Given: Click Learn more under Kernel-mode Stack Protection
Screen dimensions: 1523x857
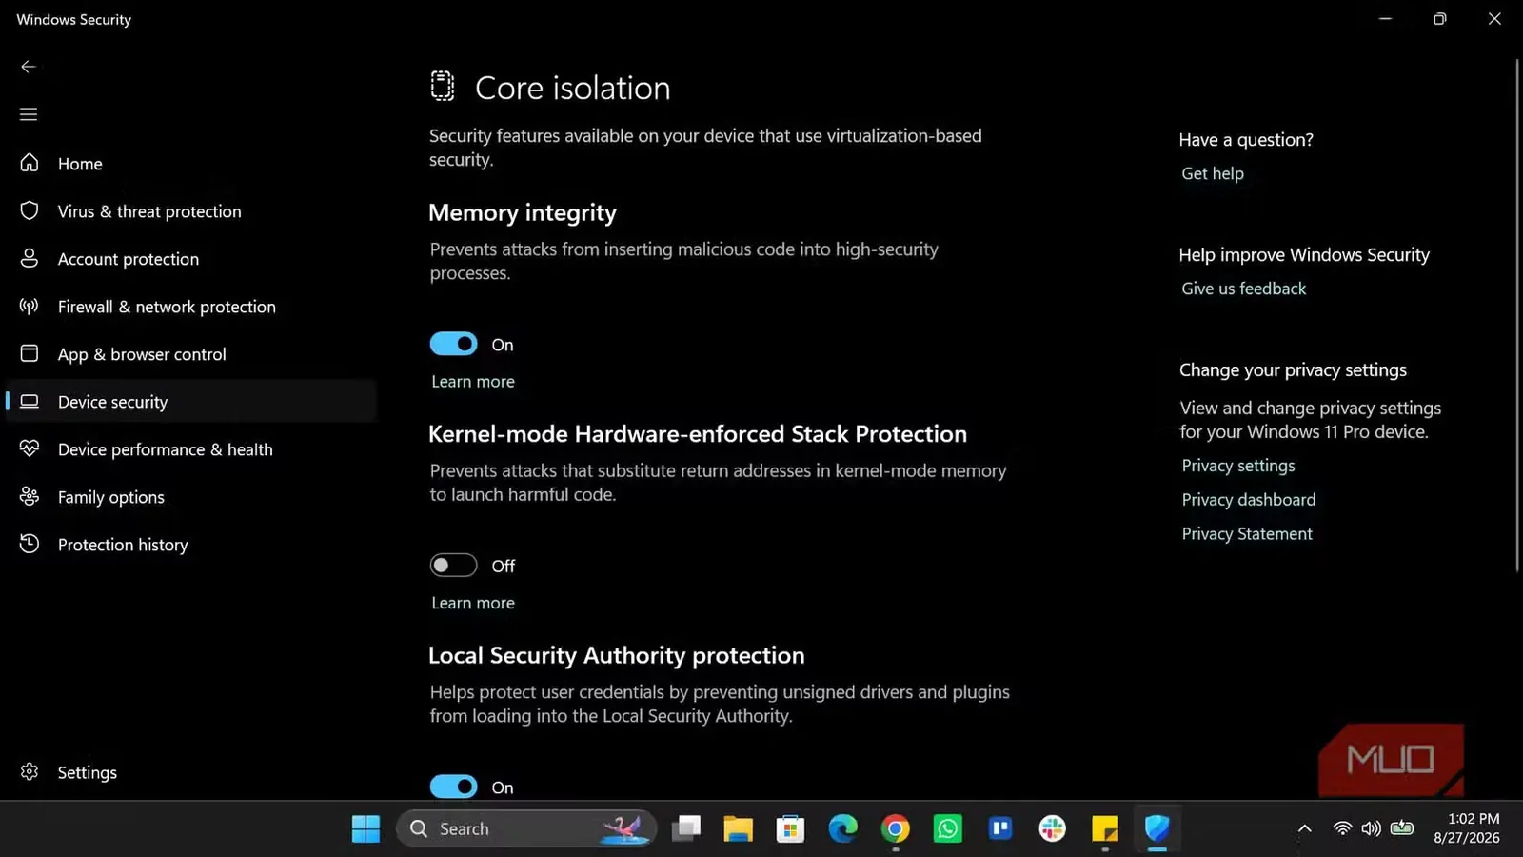Looking at the screenshot, I should pyautogui.click(x=473, y=603).
